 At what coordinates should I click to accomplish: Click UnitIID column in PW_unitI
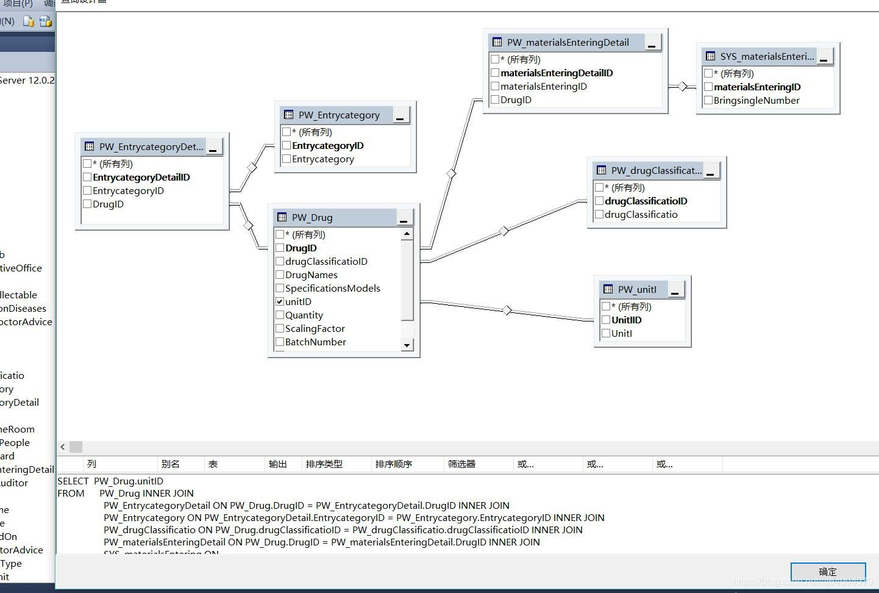tap(627, 320)
